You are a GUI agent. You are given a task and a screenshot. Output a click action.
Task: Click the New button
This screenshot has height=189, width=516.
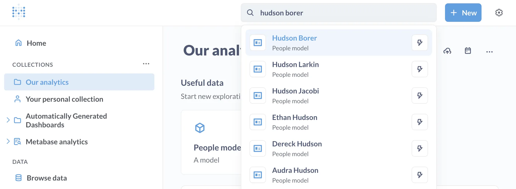coord(463,13)
